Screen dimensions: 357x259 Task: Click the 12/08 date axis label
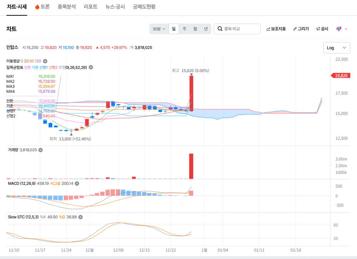[x=119, y=250]
